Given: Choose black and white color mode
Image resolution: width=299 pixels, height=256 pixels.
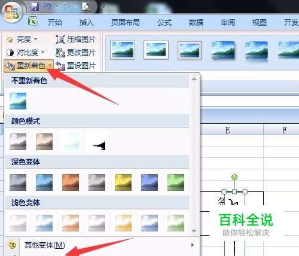Looking at the screenshot, I should pyautogui.click(x=97, y=142).
